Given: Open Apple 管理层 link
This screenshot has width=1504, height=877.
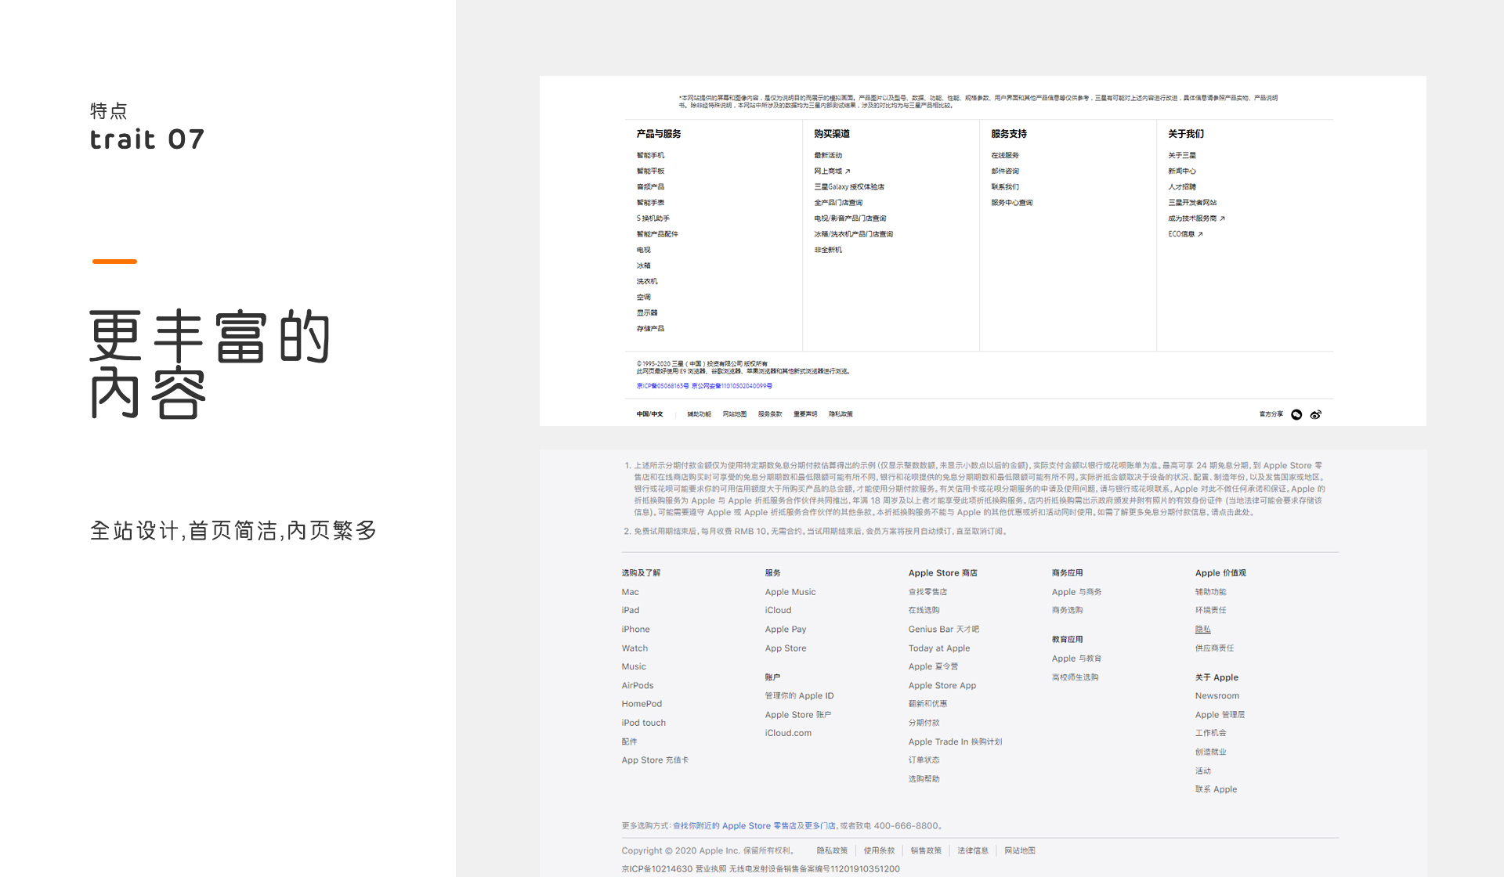Looking at the screenshot, I should 1220,715.
